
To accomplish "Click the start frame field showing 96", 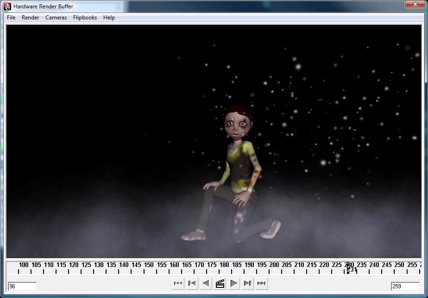I will 22,286.
